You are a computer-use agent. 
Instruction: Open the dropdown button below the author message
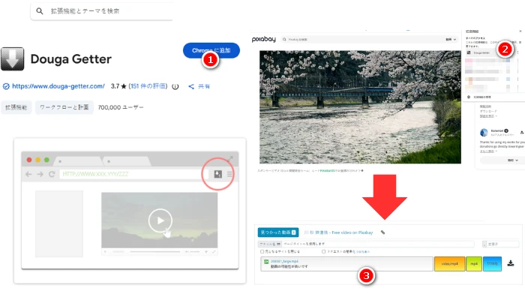[502, 160]
